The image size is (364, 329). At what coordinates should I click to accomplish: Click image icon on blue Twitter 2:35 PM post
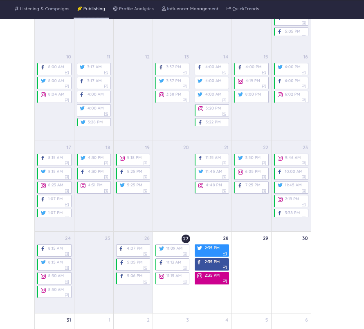click(225, 253)
